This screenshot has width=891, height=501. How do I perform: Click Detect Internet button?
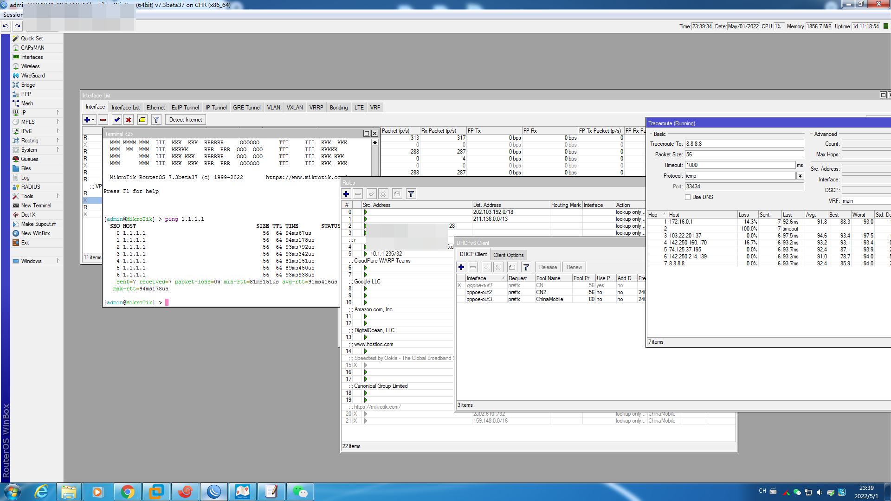pyautogui.click(x=186, y=120)
